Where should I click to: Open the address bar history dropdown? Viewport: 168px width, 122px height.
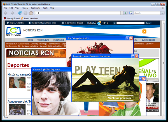point(122,13)
